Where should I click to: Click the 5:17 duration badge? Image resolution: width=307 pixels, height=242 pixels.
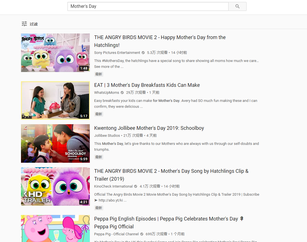tap(84, 116)
